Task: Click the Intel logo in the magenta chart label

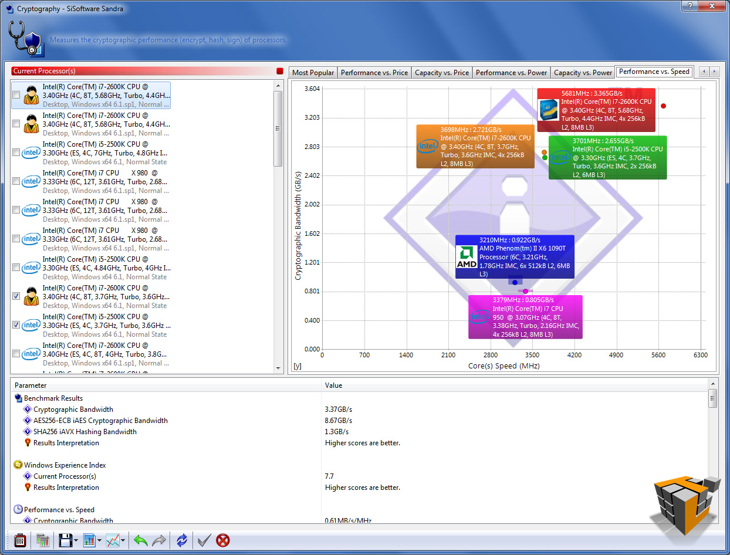Action: click(479, 317)
